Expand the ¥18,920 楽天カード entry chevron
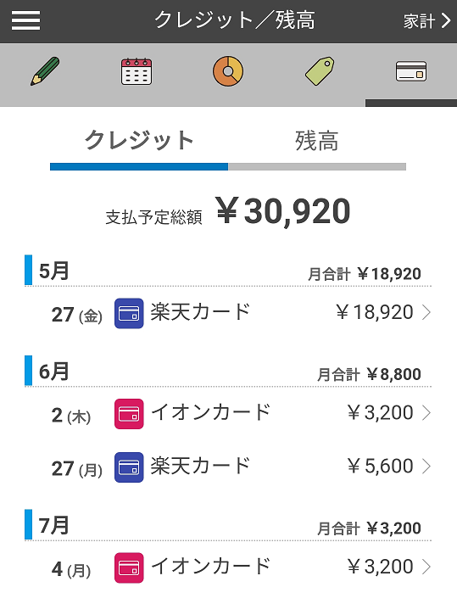Screen dimensions: 457x615 pyautogui.click(x=426, y=313)
